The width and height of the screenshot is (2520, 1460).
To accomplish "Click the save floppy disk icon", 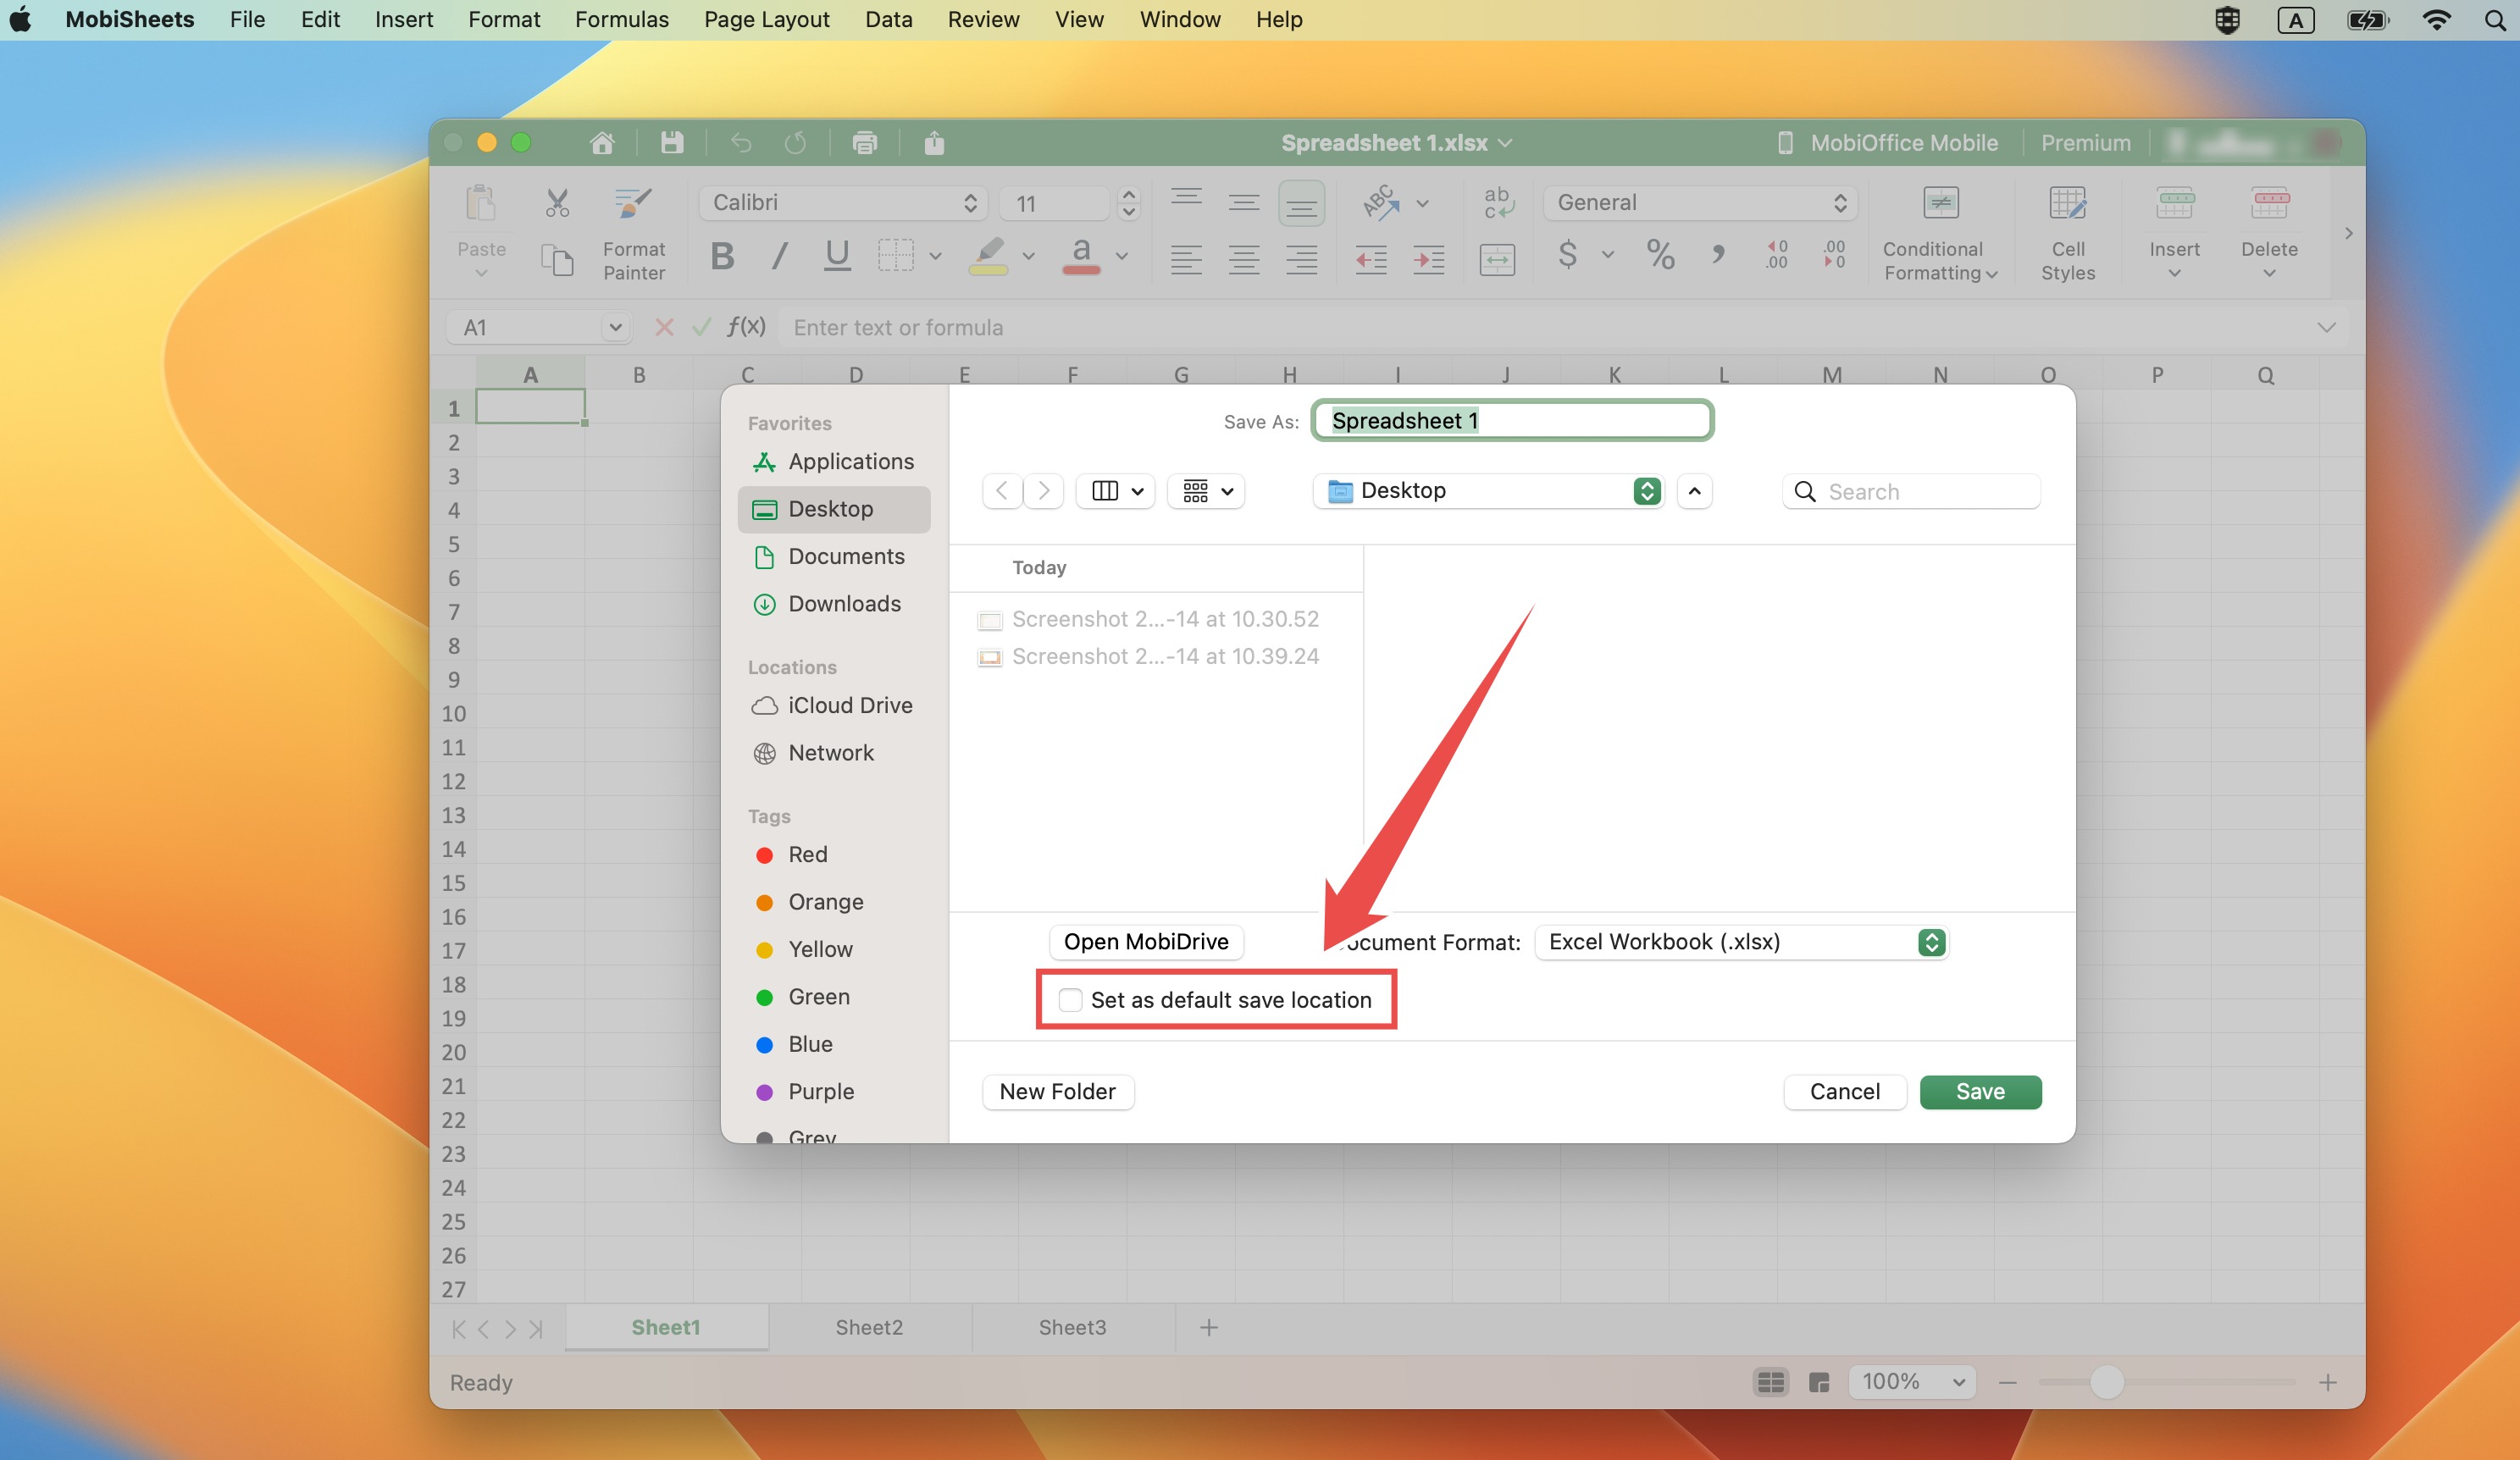I will [x=672, y=143].
